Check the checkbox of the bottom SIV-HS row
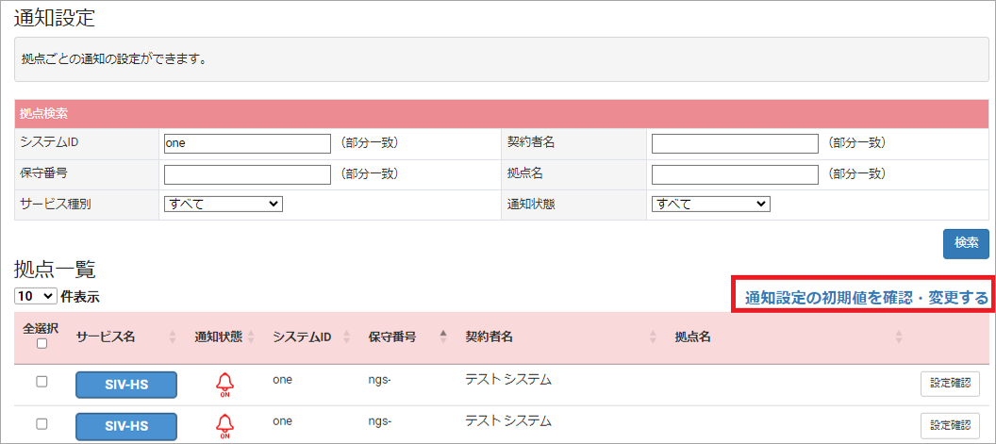Viewport: 996px width, 444px height. click(41, 422)
